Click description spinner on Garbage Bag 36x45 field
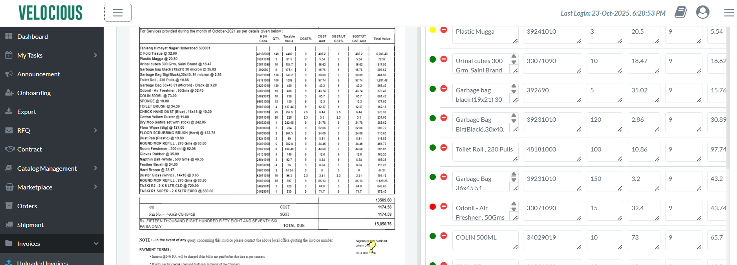737x265 pixels. click(x=514, y=177)
